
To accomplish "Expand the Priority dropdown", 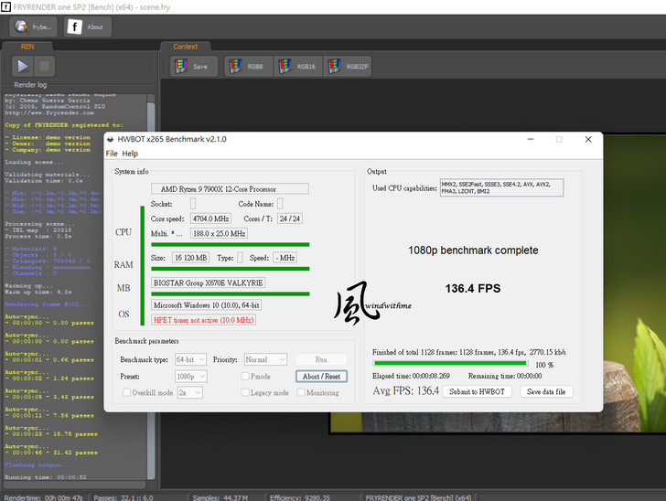I will [x=265, y=360].
